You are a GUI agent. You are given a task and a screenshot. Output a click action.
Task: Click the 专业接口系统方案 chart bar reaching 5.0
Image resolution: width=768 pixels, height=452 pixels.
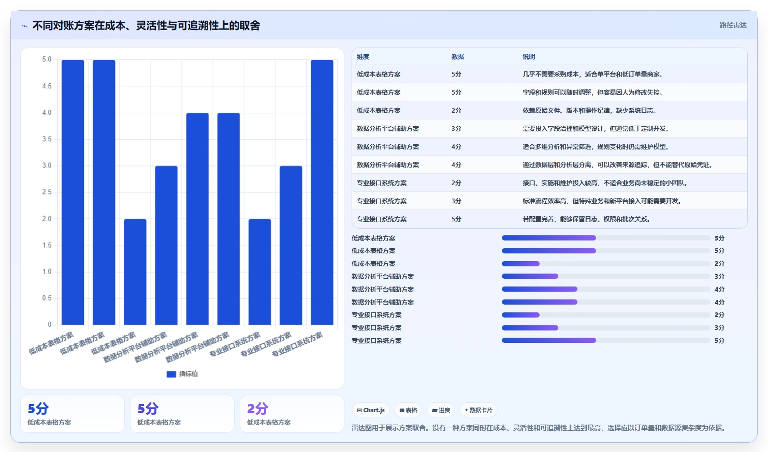(x=322, y=192)
